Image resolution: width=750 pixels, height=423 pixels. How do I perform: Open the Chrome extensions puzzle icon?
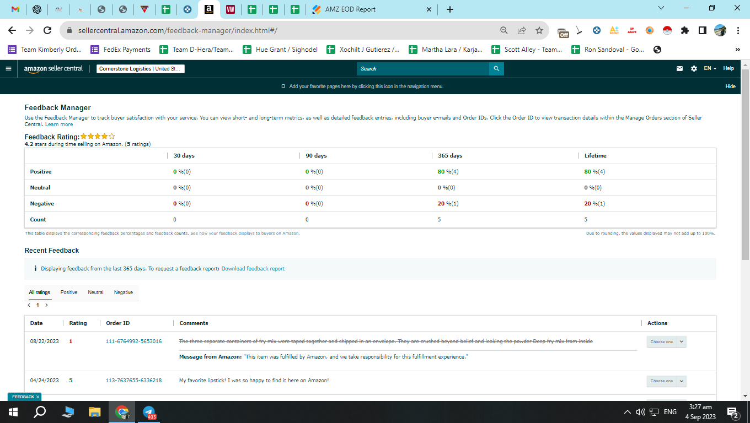pyautogui.click(x=685, y=30)
